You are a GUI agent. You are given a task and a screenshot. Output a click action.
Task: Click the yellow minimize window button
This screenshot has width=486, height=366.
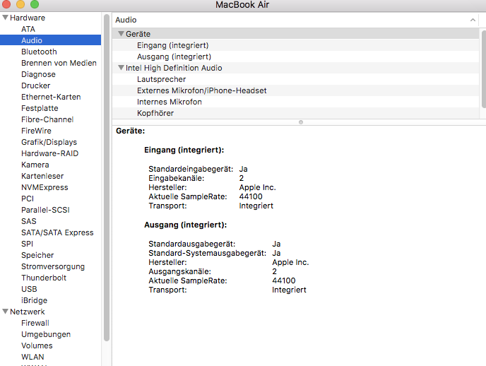pos(20,5)
